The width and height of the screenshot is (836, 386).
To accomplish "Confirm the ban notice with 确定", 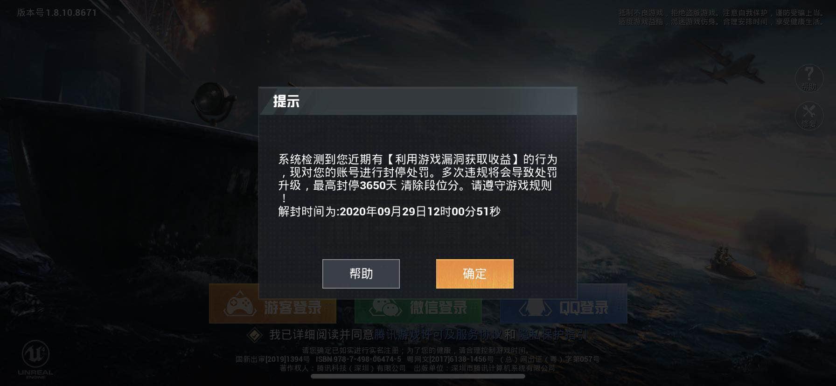I will click(474, 274).
